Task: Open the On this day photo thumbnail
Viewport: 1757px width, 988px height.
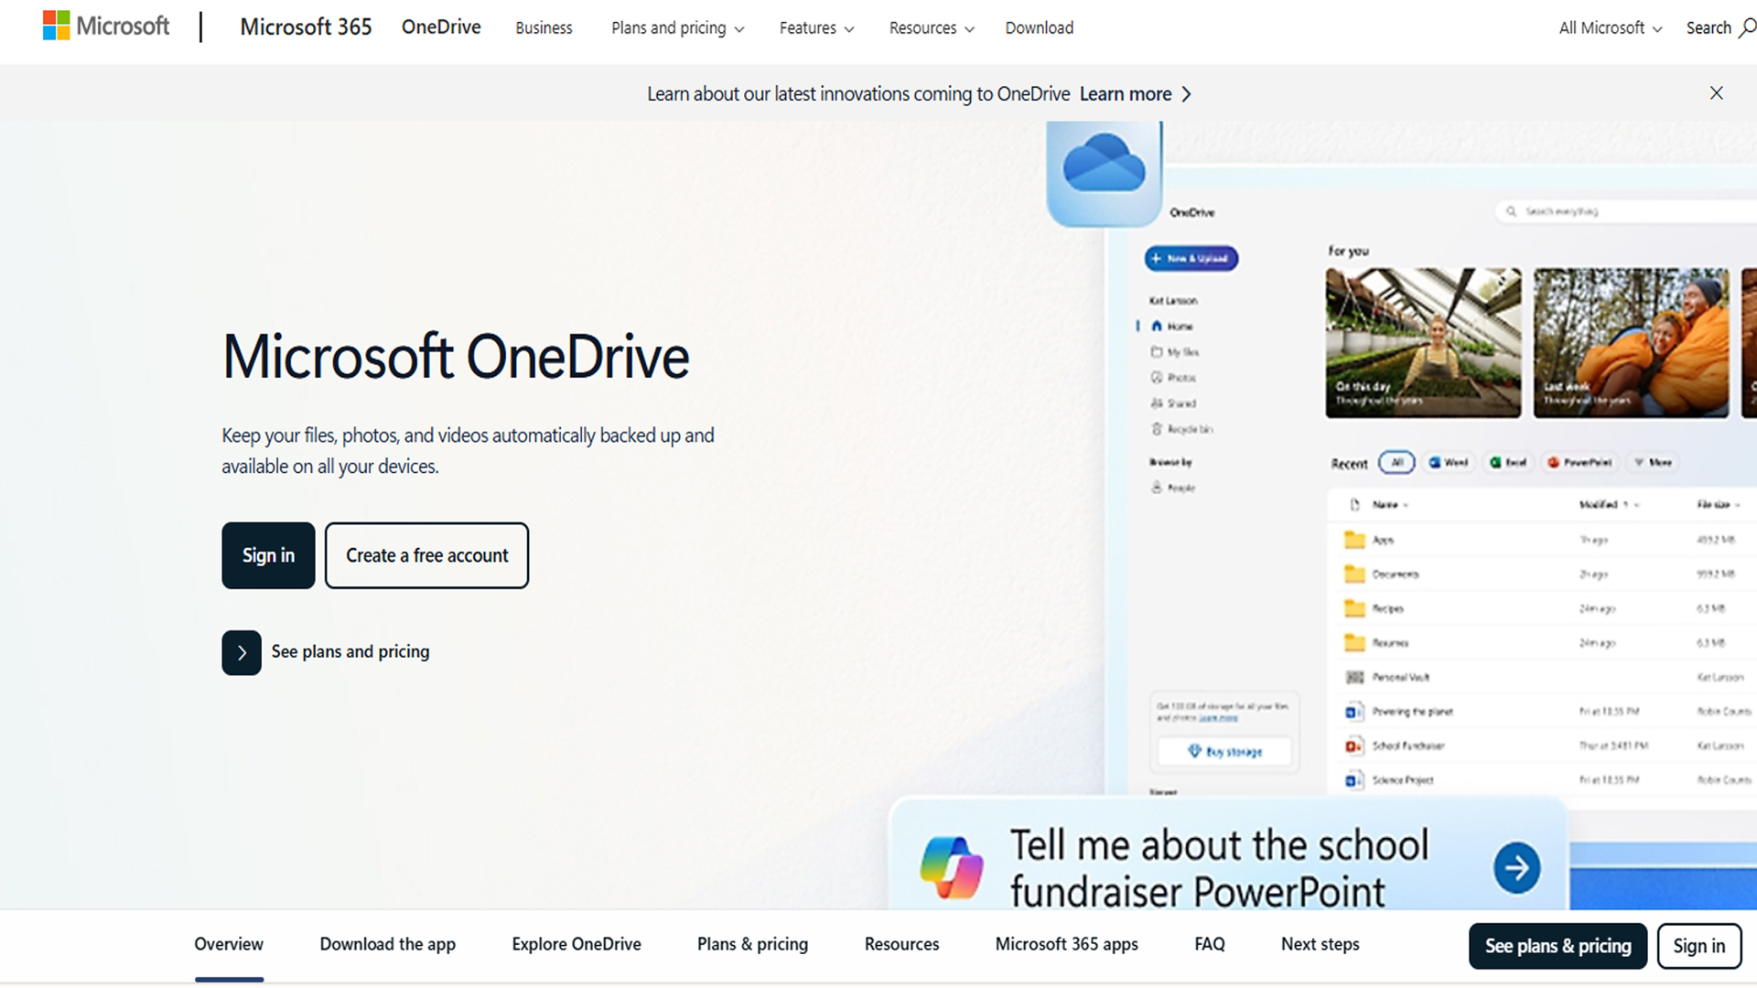Action: 1423,343
